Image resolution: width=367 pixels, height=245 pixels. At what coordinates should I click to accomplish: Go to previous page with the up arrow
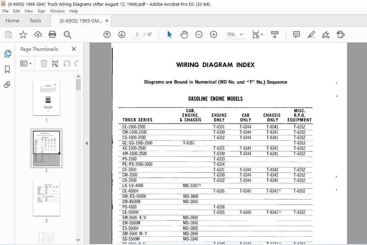pos(107,35)
